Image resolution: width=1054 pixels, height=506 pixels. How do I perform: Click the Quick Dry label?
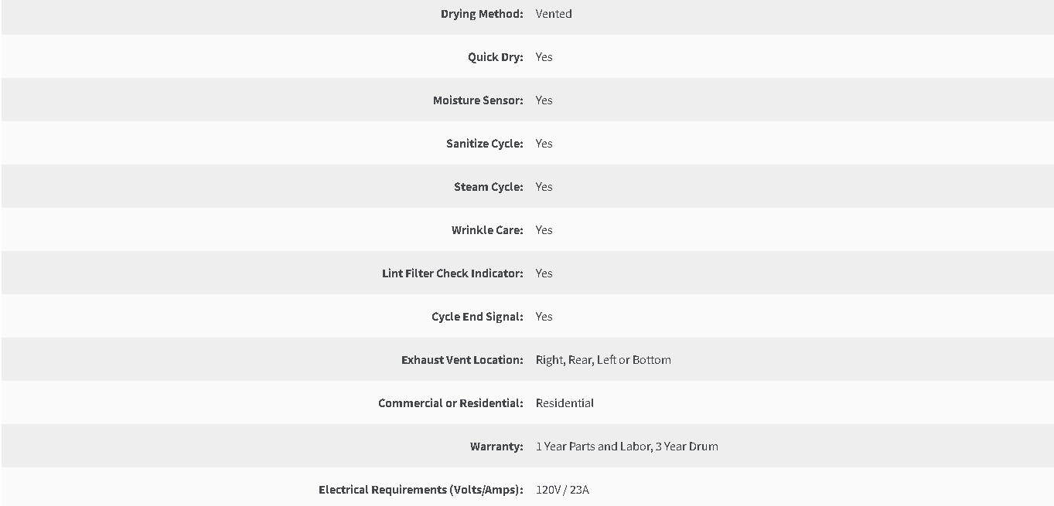coord(496,57)
